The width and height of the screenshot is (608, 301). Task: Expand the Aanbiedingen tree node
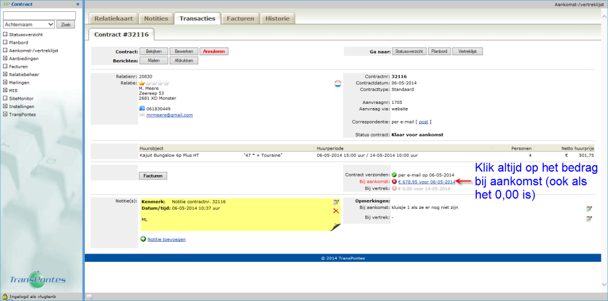coord(5,58)
